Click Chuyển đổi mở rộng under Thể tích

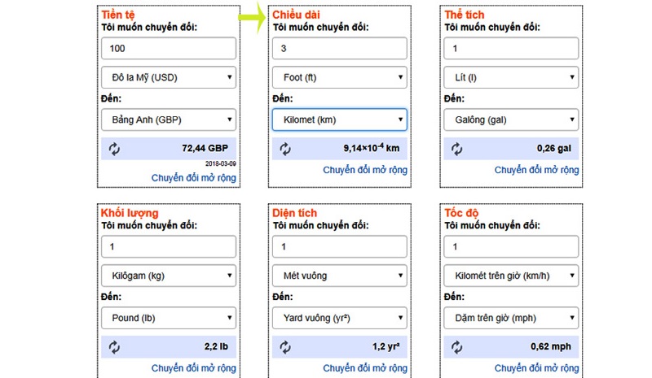[537, 170]
